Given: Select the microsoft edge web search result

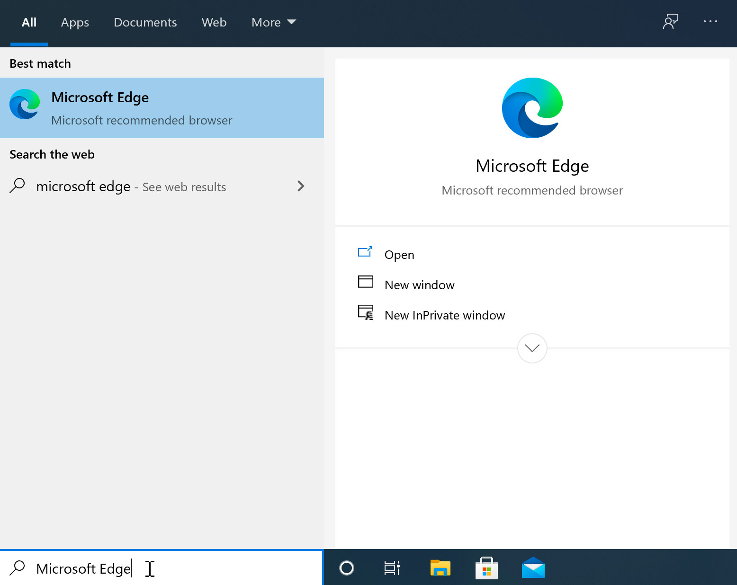Looking at the screenshot, I should point(131,186).
